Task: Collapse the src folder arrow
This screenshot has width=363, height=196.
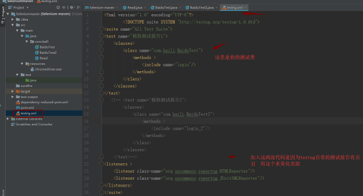Action: point(13,25)
